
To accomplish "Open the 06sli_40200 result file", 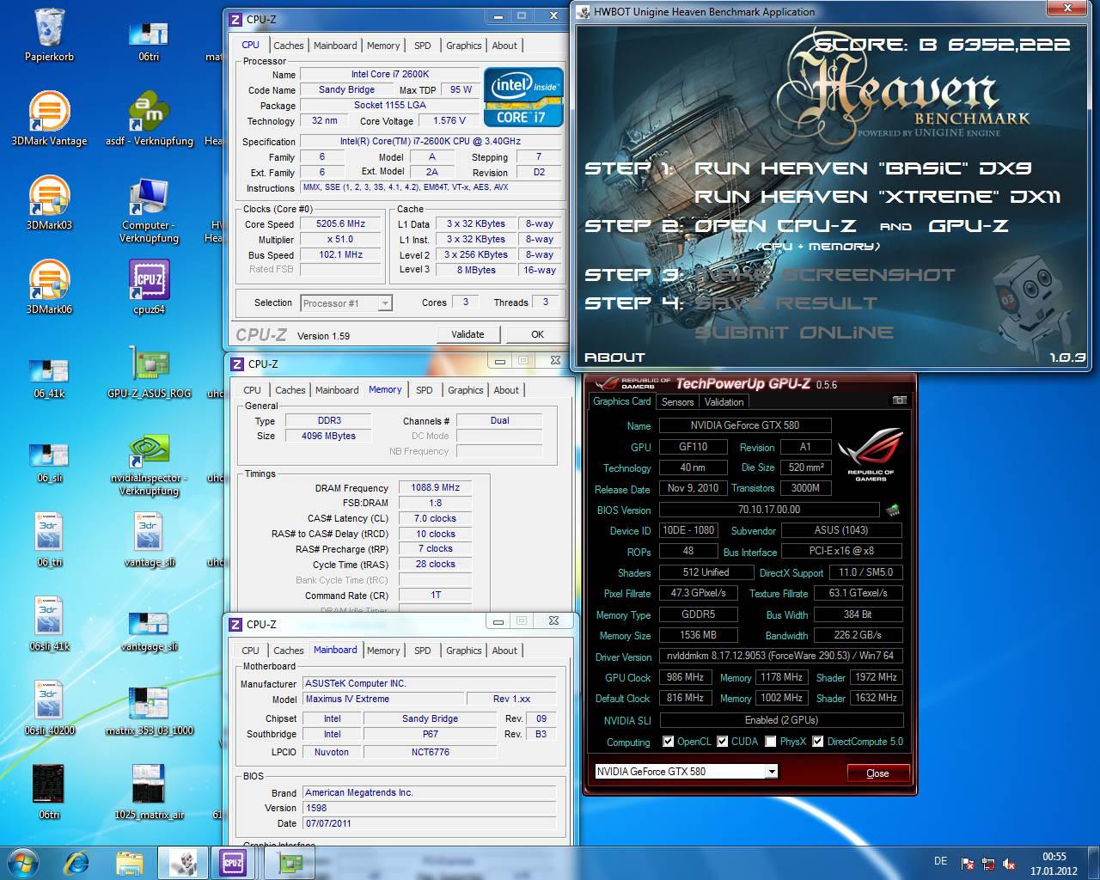I will coord(49,708).
